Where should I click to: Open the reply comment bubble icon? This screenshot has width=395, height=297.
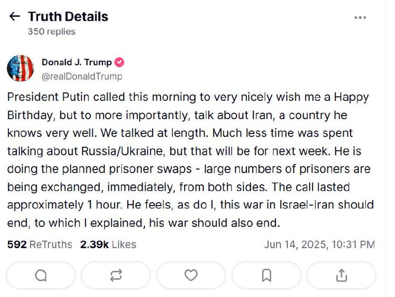point(41,275)
